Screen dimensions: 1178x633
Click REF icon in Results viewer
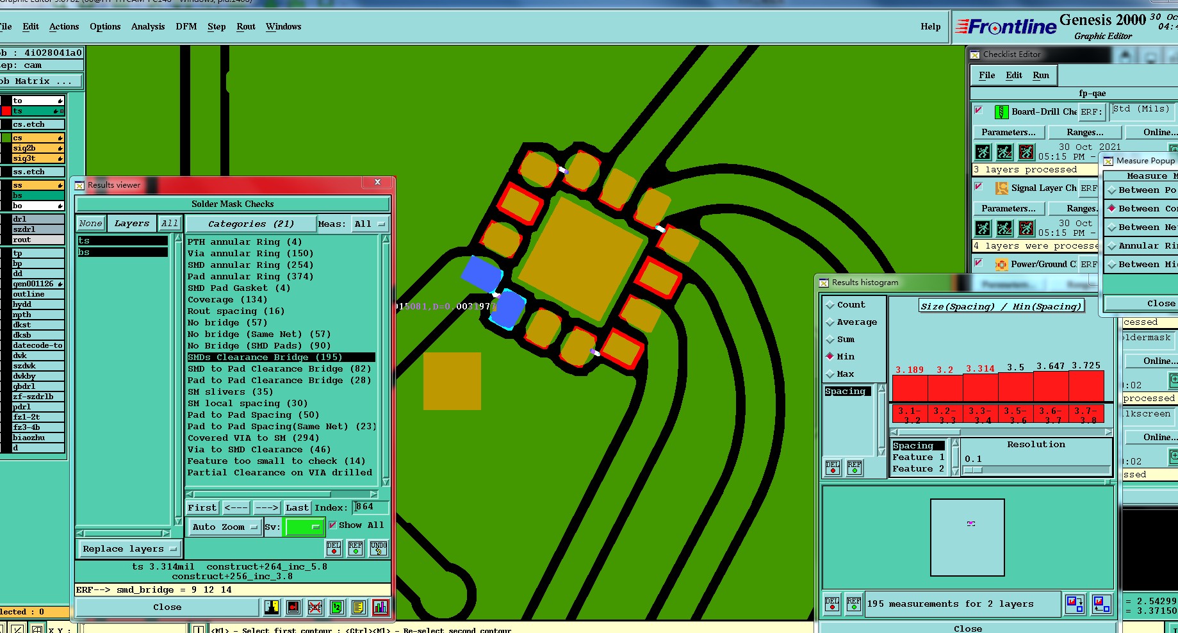point(356,548)
